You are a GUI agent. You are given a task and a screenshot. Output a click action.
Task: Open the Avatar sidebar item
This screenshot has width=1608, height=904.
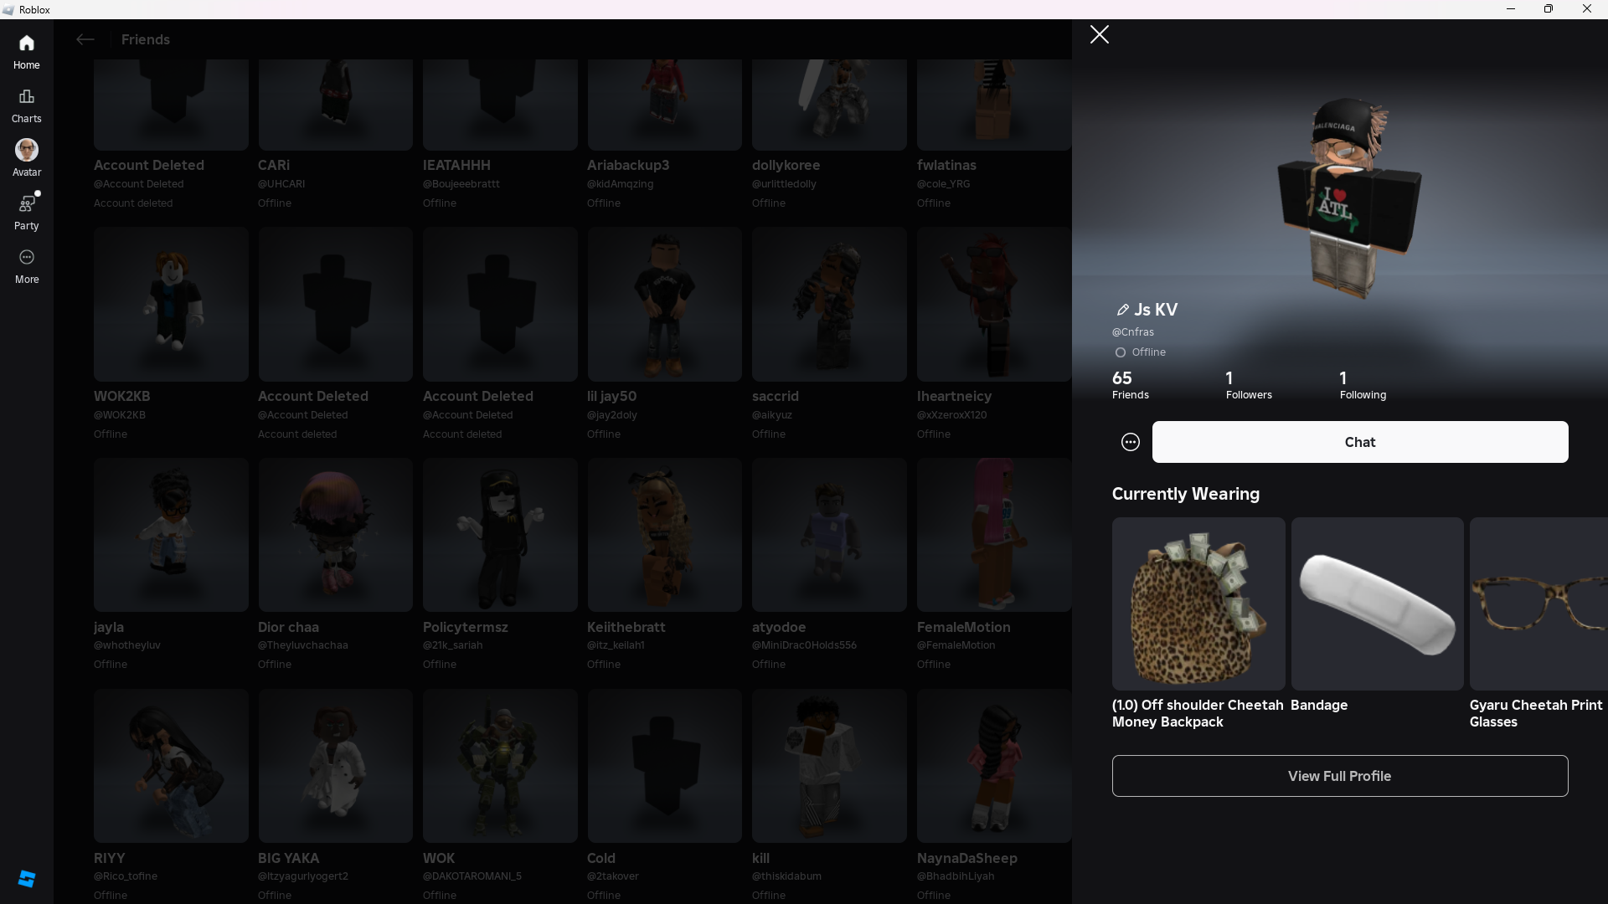(26, 158)
